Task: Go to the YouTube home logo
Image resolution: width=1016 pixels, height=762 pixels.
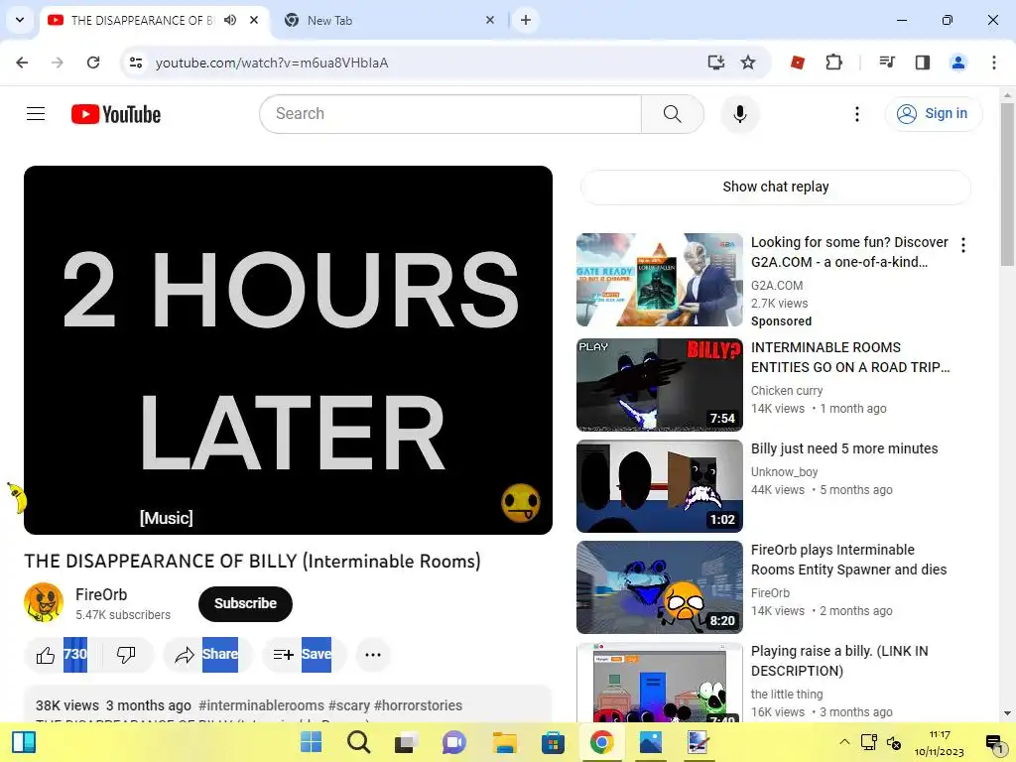Action: click(116, 114)
